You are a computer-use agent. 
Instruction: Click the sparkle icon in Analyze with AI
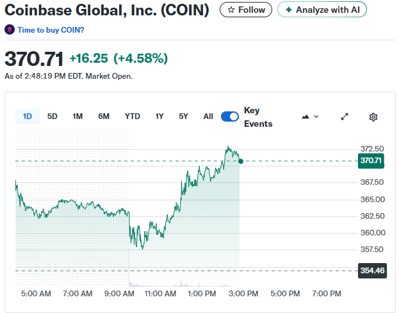pos(289,10)
